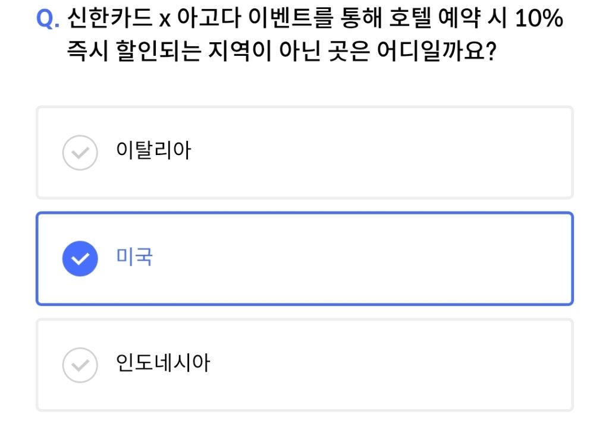The width and height of the screenshot is (609, 430).
Task: Click the blue Q. question marker
Action: coord(48,20)
